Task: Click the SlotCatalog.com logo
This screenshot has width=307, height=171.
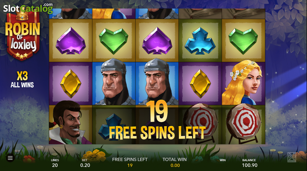Action: tap(28, 8)
